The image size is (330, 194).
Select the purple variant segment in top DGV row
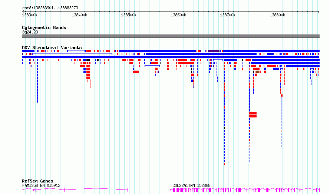pyautogui.click(x=214, y=51)
